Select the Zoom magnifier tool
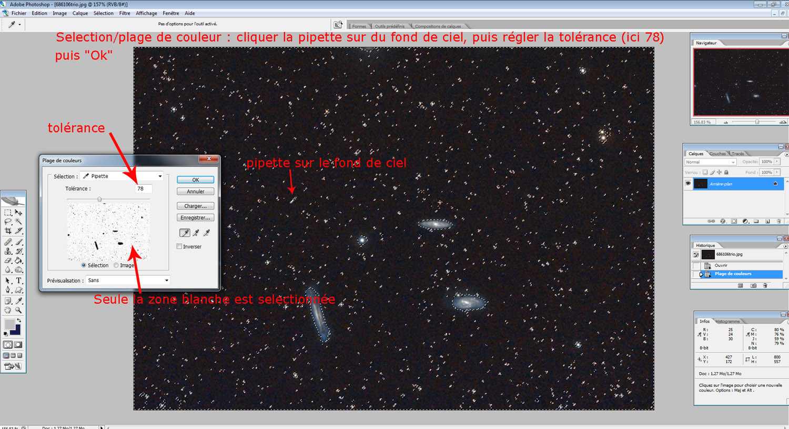 pos(18,310)
